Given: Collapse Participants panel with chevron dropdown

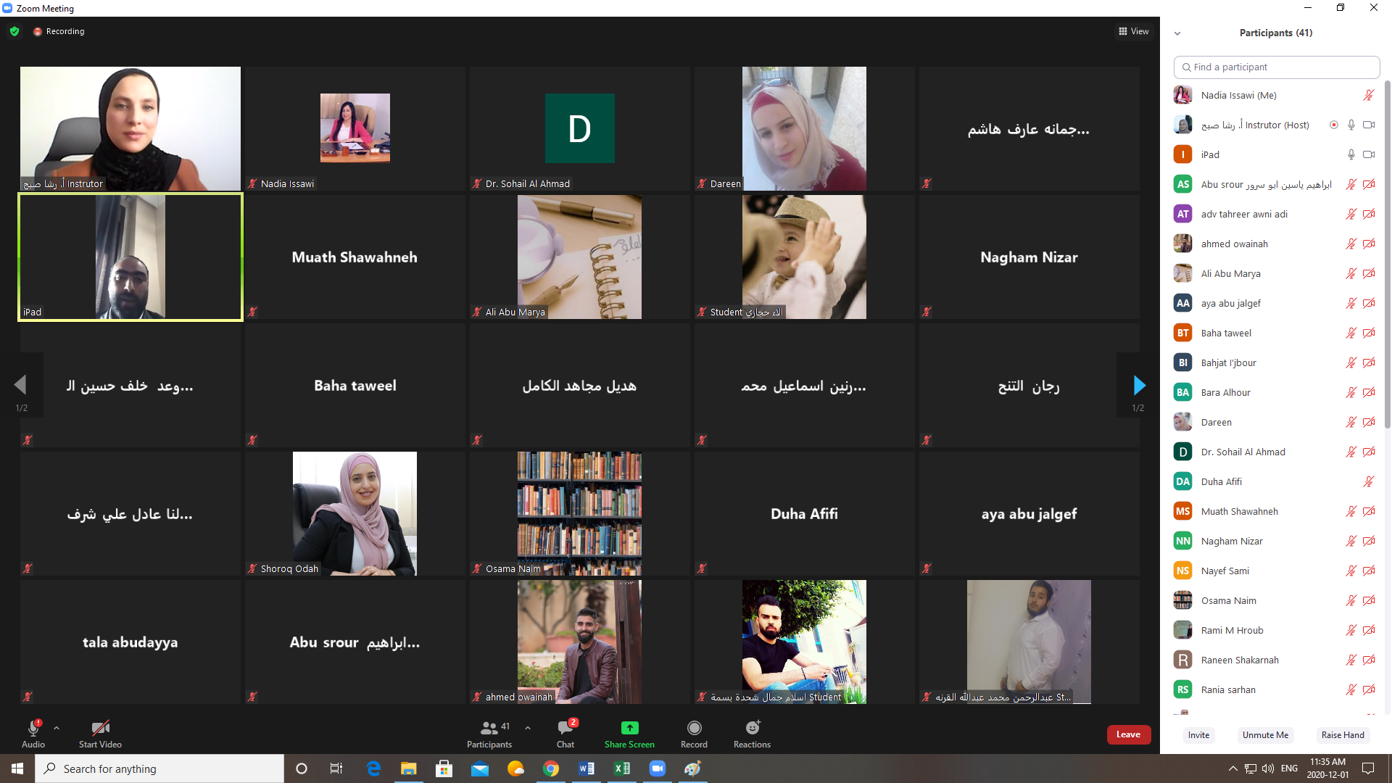Looking at the screenshot, I should (x=1177, y=33).
